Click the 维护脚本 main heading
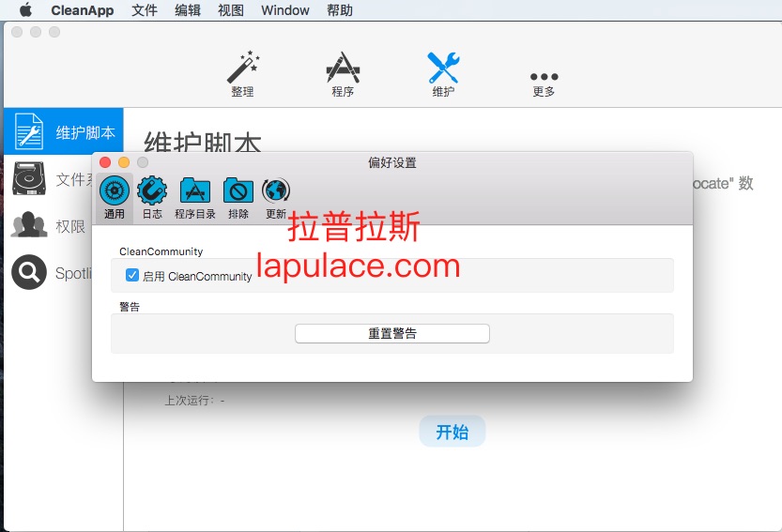Viewport: 782px width, 532px height. (x=203, y=142)
